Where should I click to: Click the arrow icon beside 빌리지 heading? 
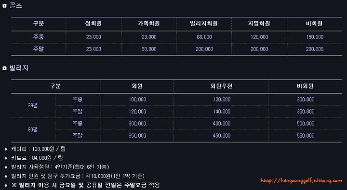coord(4,68)
